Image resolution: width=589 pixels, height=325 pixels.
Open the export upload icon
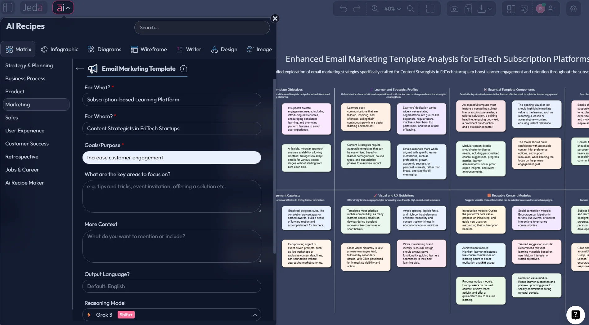tap(468, 9)
